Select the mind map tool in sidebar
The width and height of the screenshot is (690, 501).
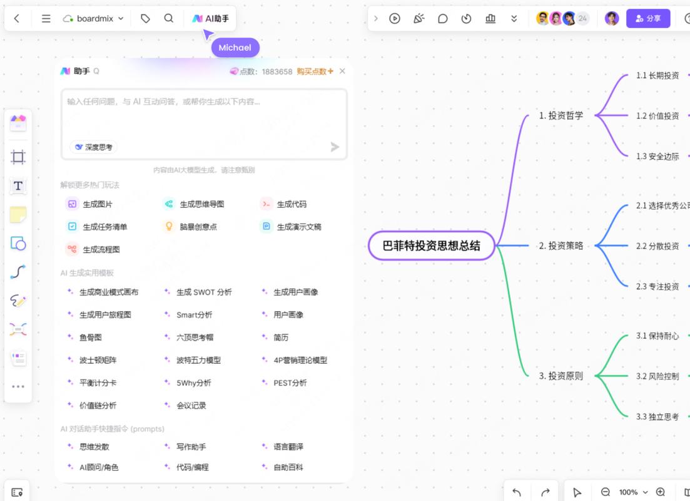pyautogui.click(x=18, y=329)
